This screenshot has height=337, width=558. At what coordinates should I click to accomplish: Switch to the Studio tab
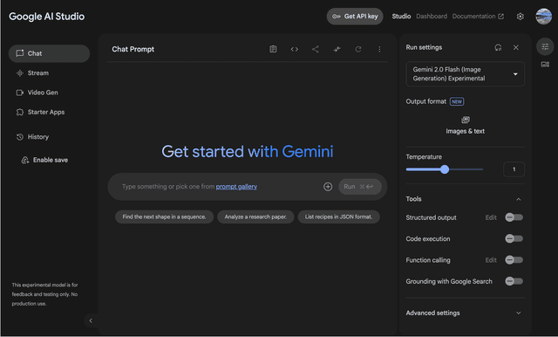[401, 17]
